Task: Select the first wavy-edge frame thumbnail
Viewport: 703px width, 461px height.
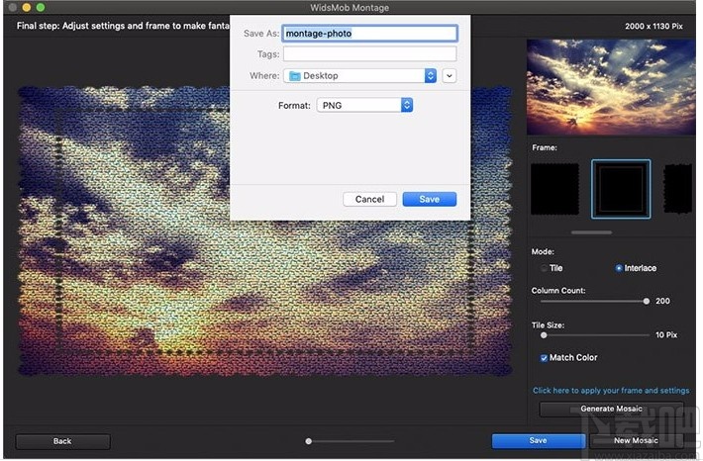Action: [554, 189]
